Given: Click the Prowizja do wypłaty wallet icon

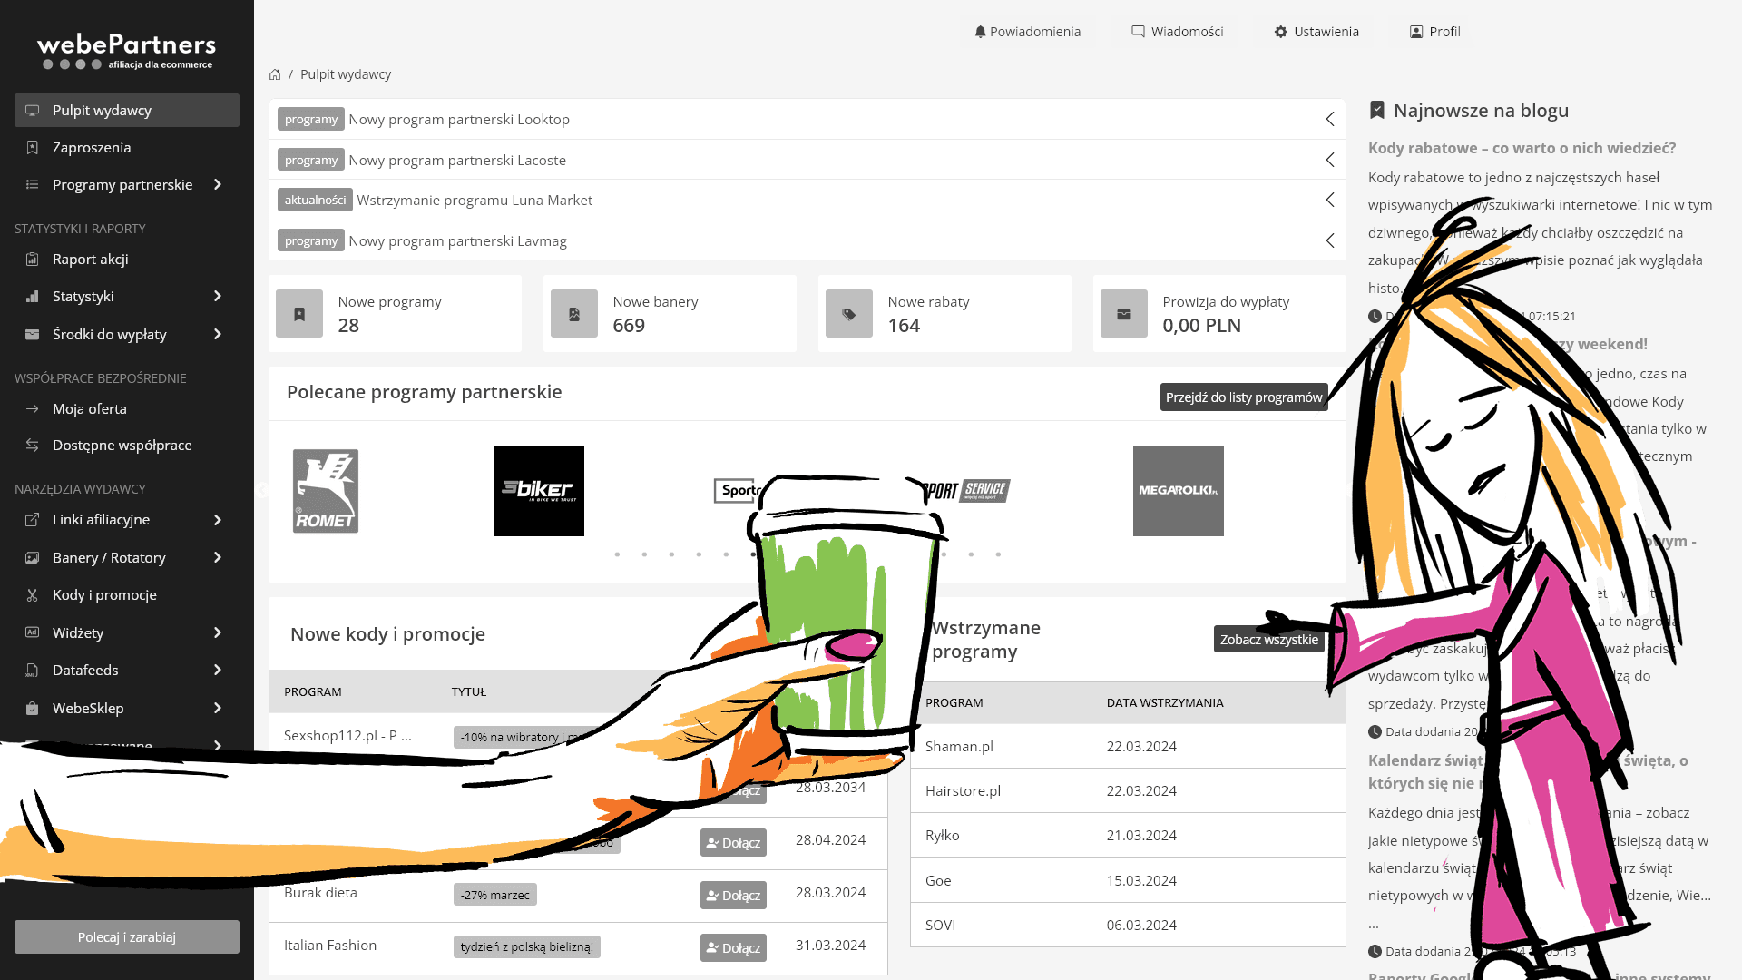Looking at the screenshot, I should 1124,314.
